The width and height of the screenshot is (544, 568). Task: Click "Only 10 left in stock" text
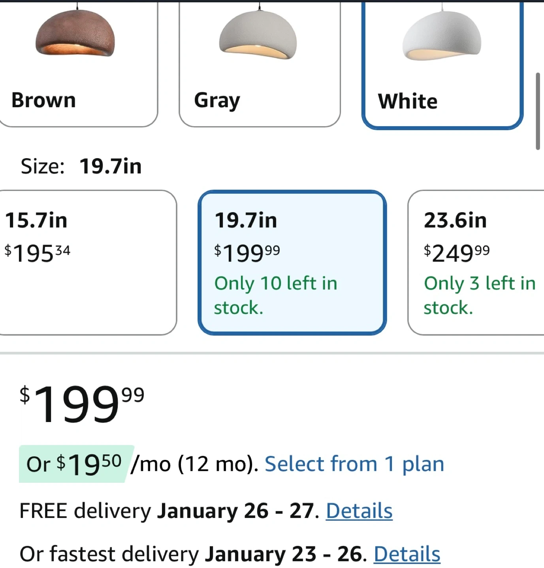[275, 295]
